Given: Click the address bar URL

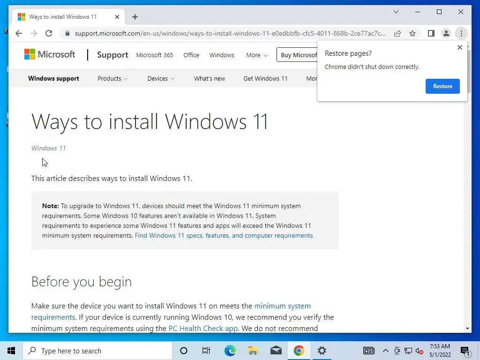Looking at the screenshot, I should [230, 33].
